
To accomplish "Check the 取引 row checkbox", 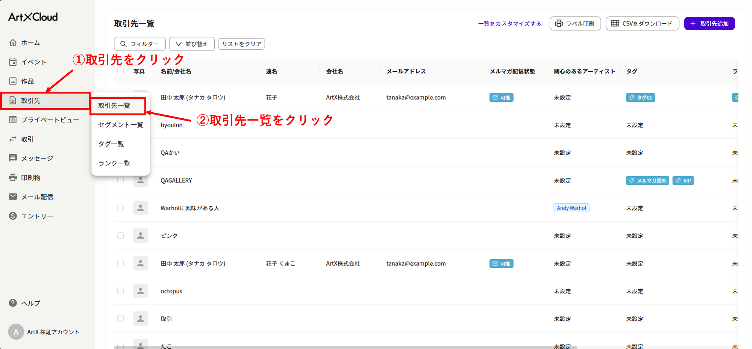I will pos(120,319).
